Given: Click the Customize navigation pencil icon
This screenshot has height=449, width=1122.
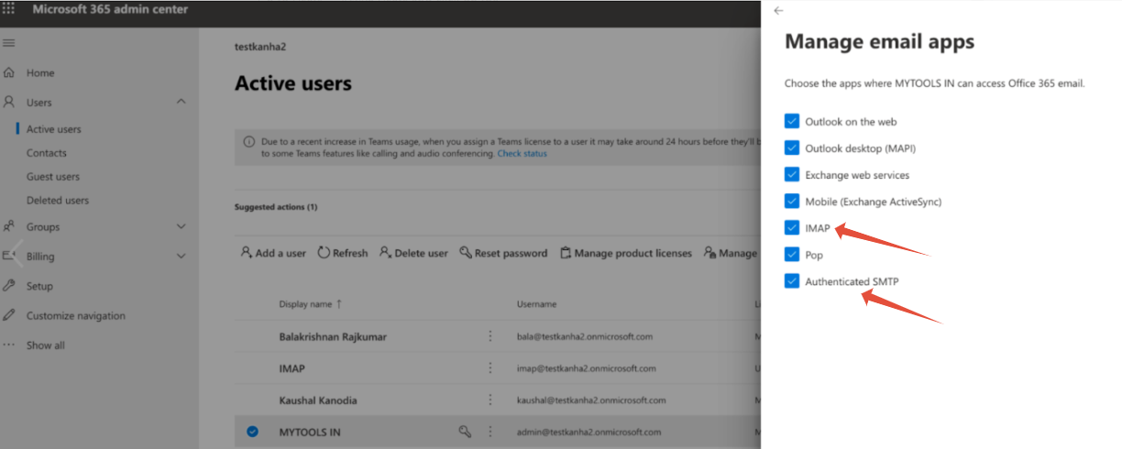Looking at the screenshot, I should [x=9, y=315].
